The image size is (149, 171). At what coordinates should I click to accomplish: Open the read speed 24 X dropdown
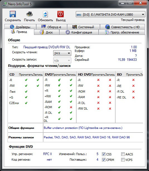(62, 53)
